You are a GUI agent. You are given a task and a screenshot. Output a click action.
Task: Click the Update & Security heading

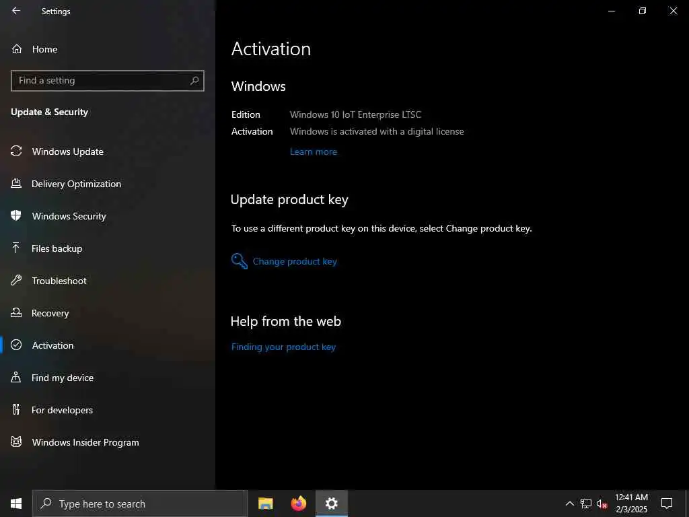pos(50,112)
